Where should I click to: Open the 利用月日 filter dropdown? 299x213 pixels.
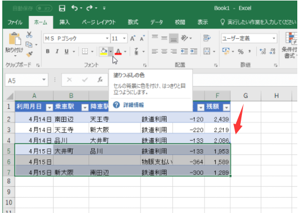[50, 108]
